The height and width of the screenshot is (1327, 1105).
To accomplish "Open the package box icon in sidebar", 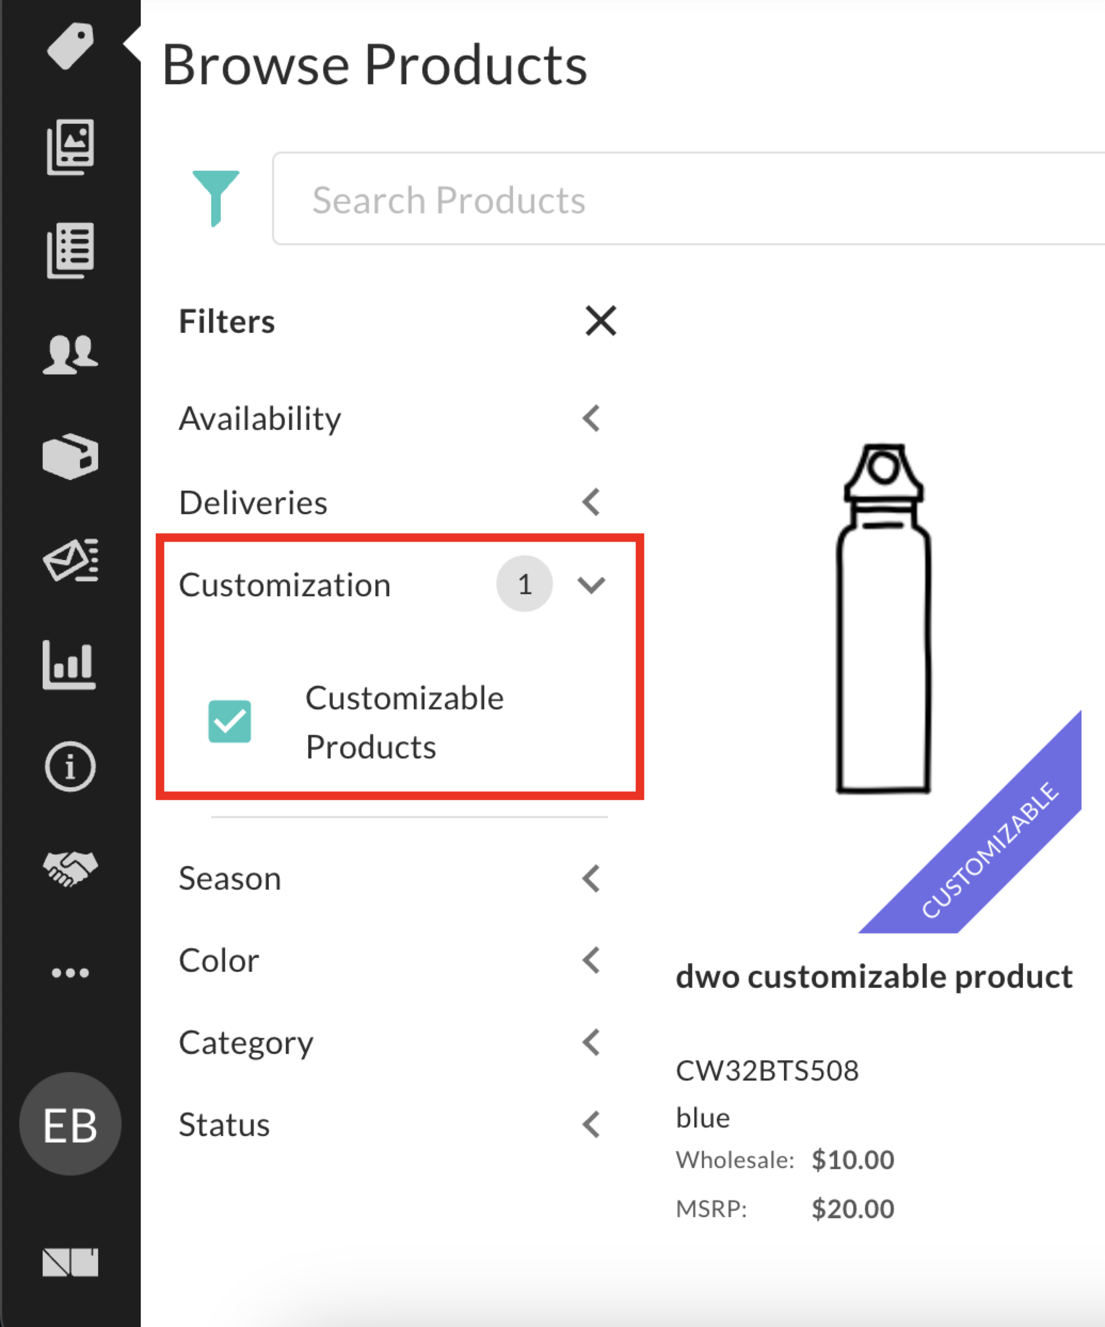I will (70, 456).
